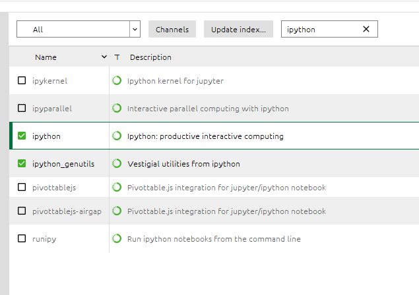Focus the package search field
This screenshot has height=295, width=419.
322,29
